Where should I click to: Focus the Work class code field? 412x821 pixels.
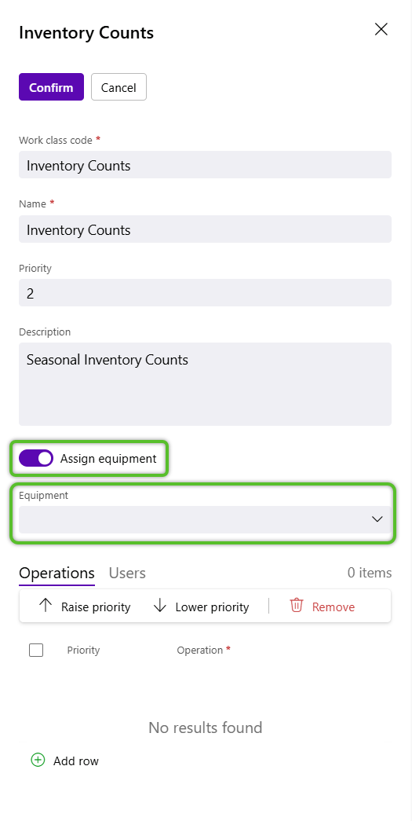(205, 165)
